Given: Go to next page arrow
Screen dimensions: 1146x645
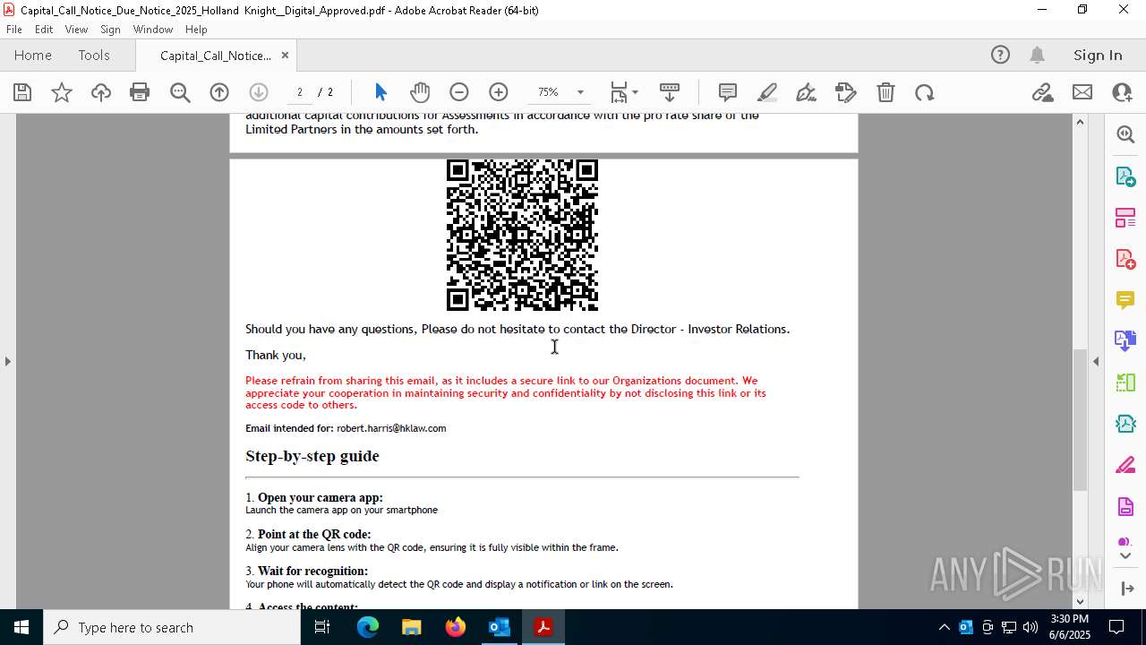Looking at the screenshot, I should coord(259,92).
